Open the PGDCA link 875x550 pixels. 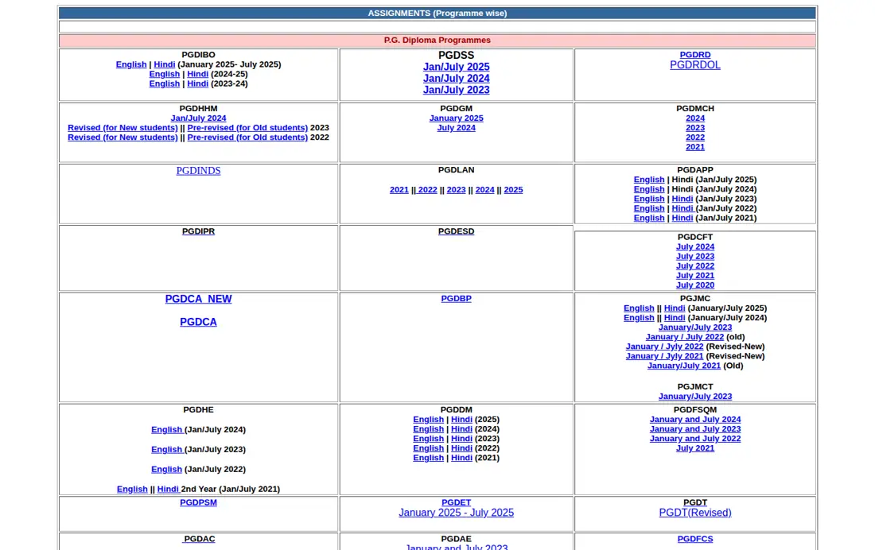click(198, 322)
